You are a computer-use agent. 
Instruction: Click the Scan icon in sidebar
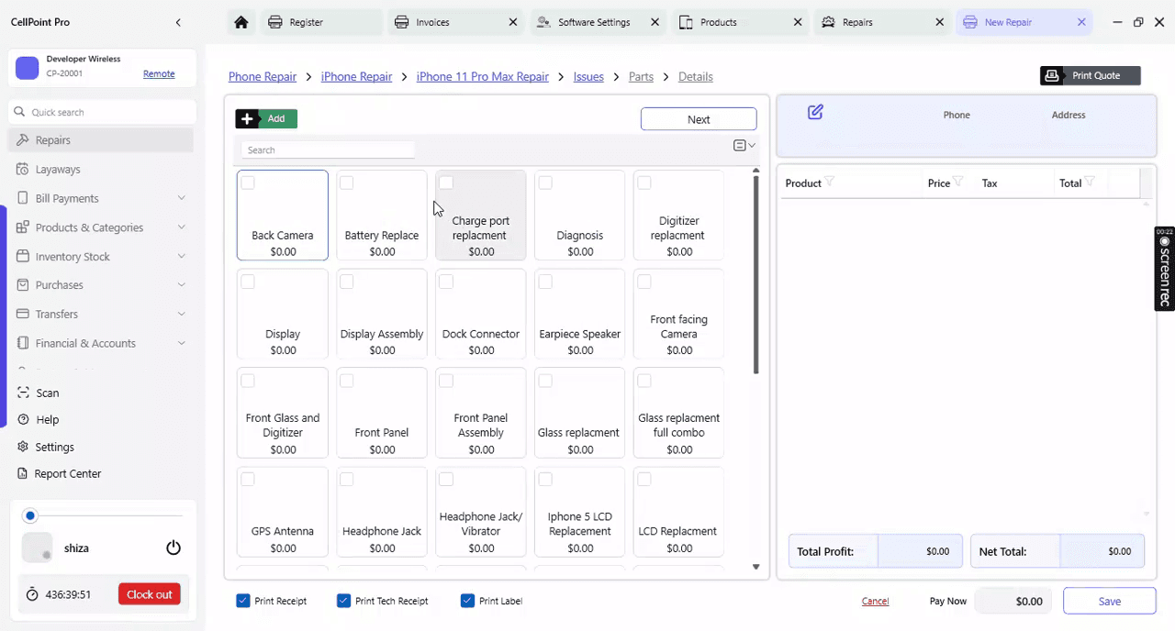point(23,393)
